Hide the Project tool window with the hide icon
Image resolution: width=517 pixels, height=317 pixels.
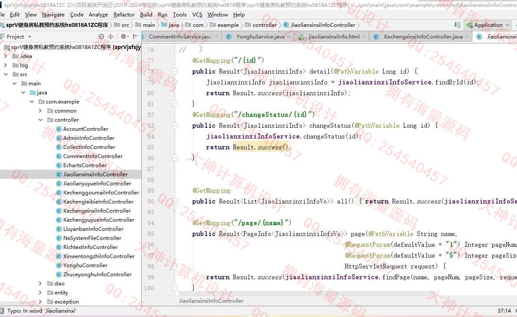(x=135, y=36)
